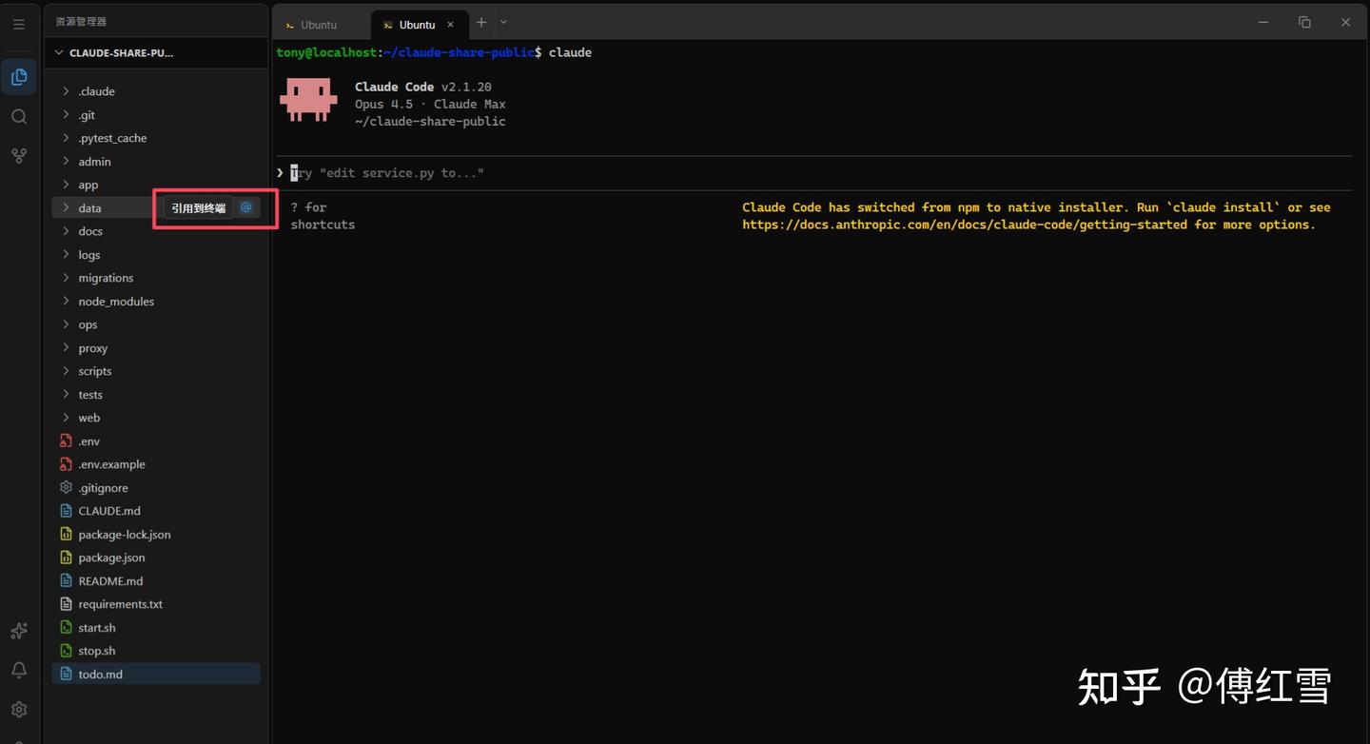Expand the app folder chevron
Viewport: 1370px width, 744px height.
click(66, 185)
